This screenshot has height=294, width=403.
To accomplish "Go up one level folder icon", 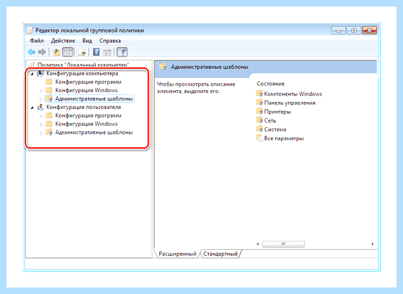I will tap(57, 53).
